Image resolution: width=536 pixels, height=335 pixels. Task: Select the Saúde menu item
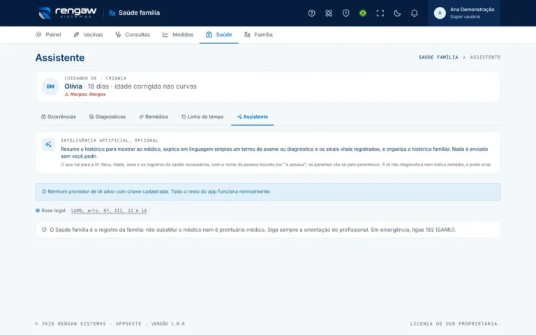(218, 34)
